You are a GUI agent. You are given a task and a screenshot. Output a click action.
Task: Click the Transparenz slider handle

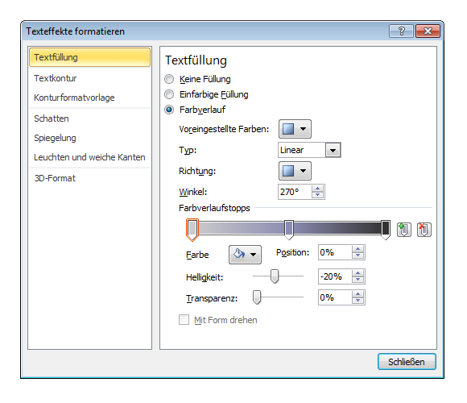pos(257,297)
